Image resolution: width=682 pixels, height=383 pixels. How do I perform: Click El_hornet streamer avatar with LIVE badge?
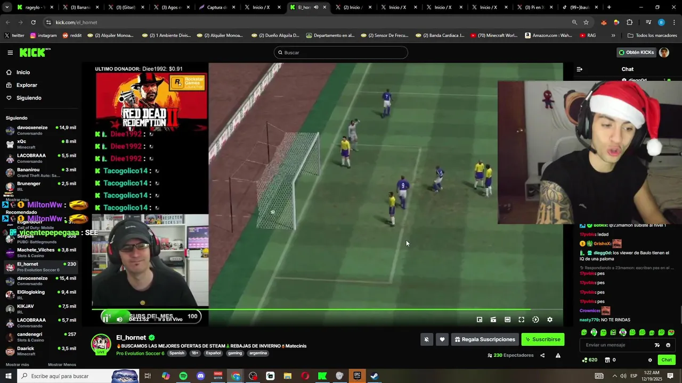101,344
